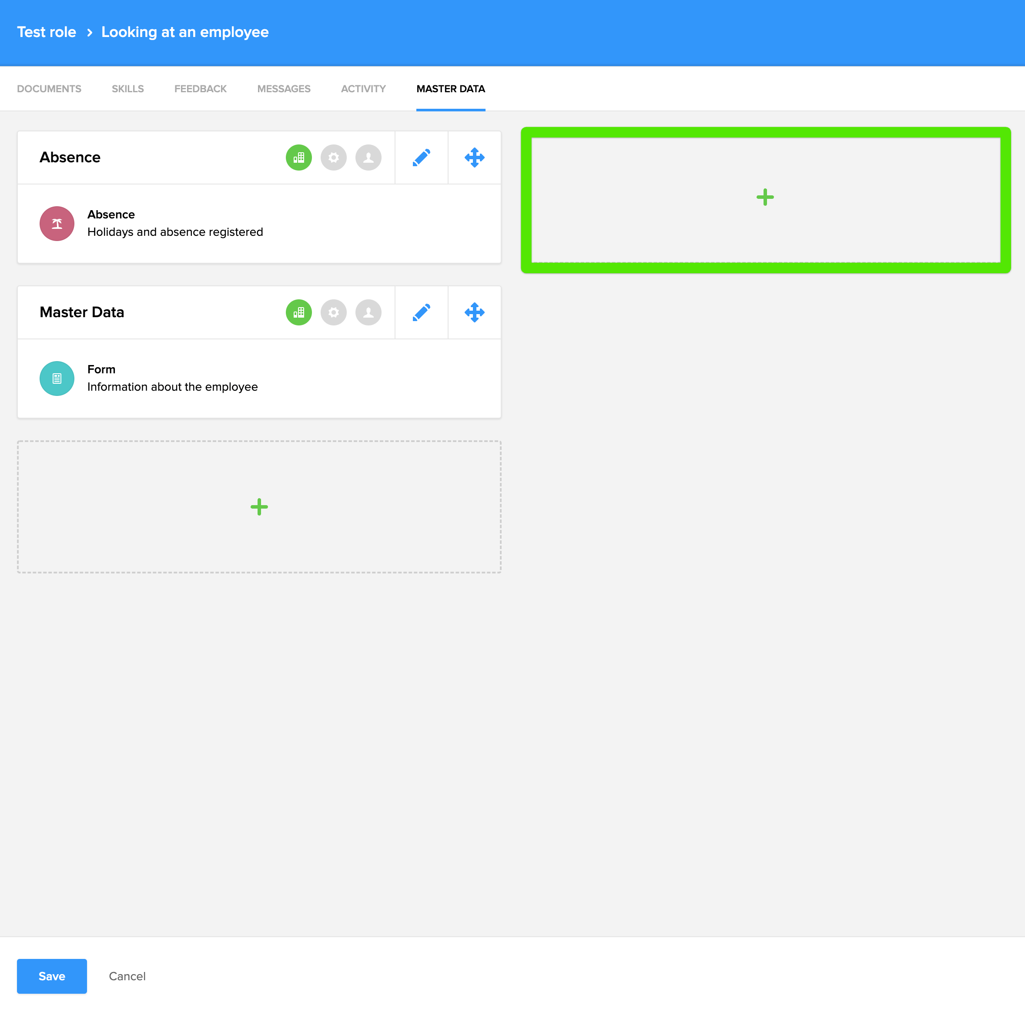Toggle the green company visibility icon on Master Data
Image resolution: width=1025 pixels, height=1012 pixels.
[x=299, y=312]
